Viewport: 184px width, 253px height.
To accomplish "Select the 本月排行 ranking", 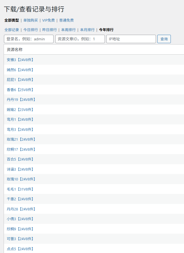I will coord(87,30).
